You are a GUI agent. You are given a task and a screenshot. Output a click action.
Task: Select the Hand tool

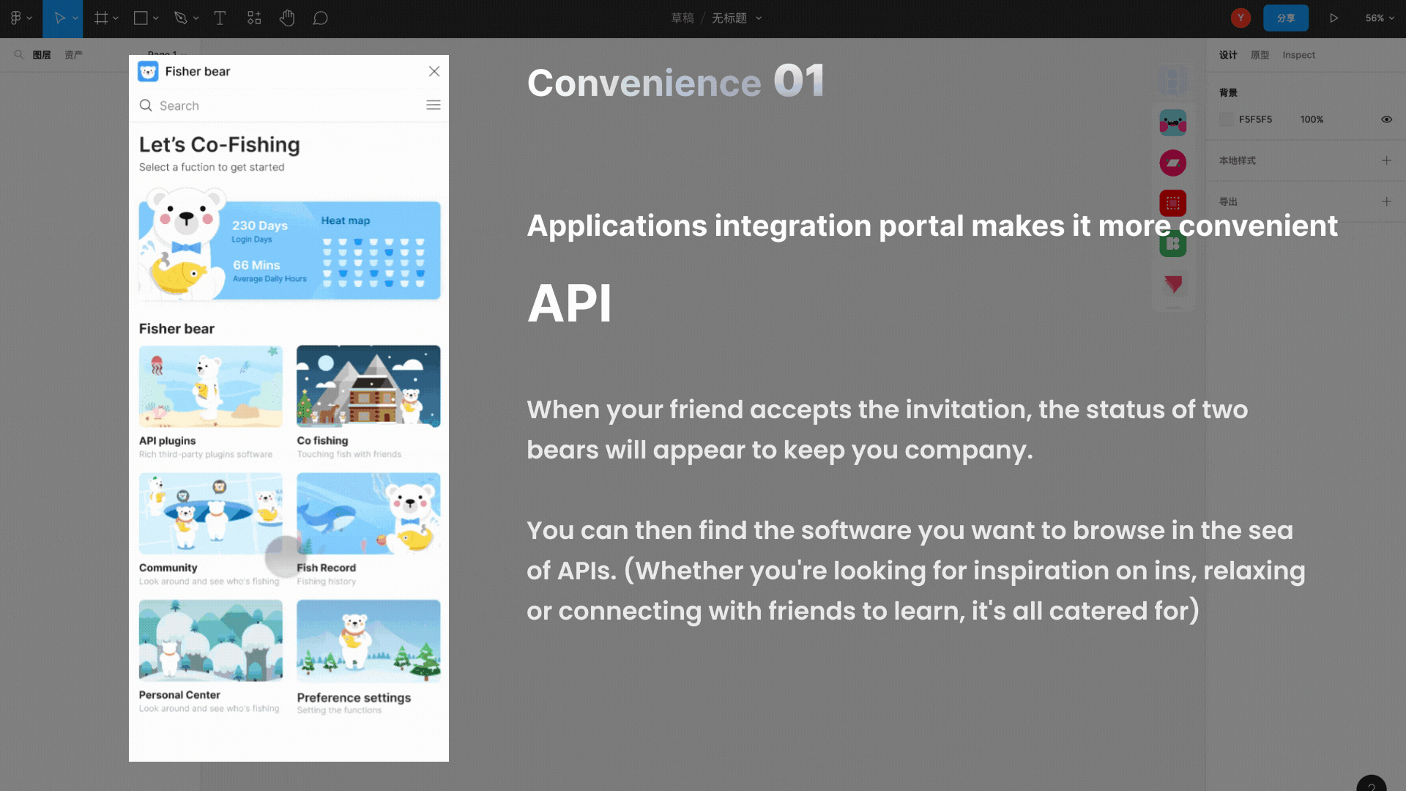coord(287,18)
